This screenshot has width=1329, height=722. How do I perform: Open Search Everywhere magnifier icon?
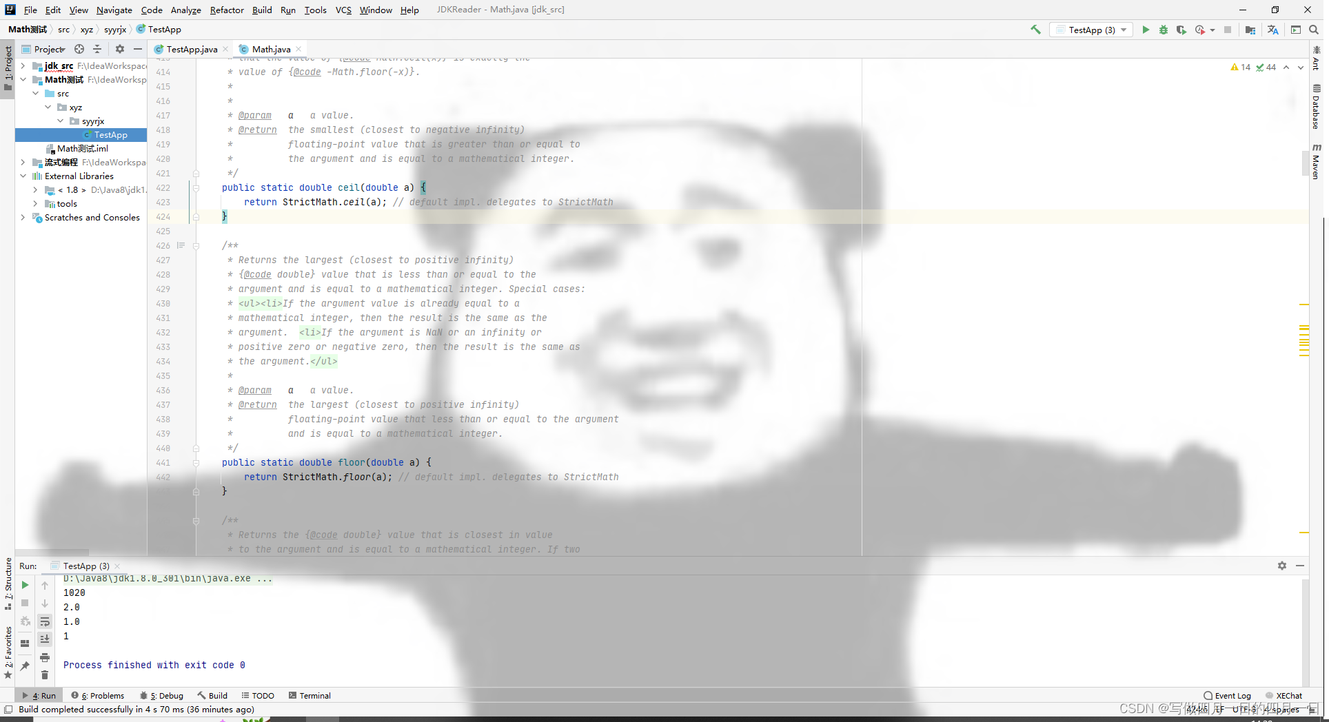(1314, 30)
